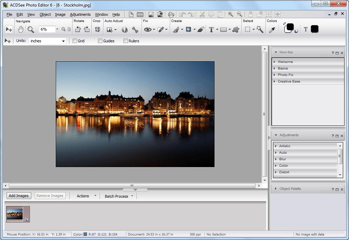This screenshot has height=240, width=349.
Task: Choose the Eraser tool
Action: pos(201,30)
